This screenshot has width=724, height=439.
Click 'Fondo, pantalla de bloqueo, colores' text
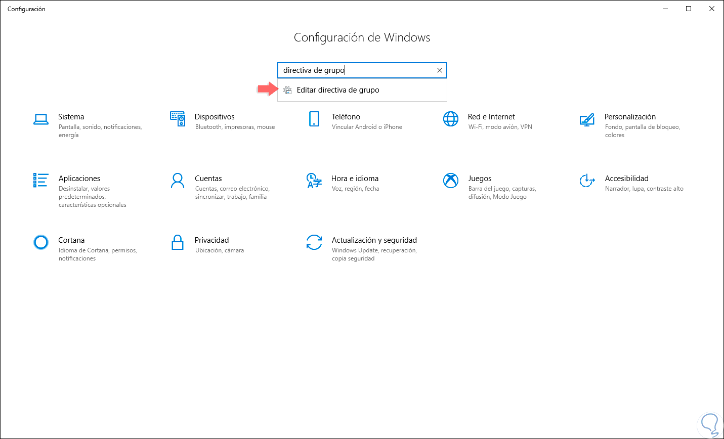[x=643, y=131]
